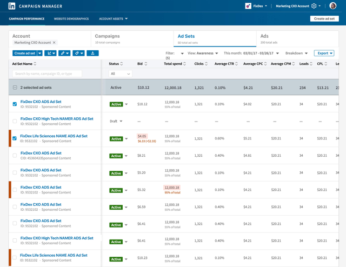
Task: Open the chart performance toolbar button
Action: [50, 53]
